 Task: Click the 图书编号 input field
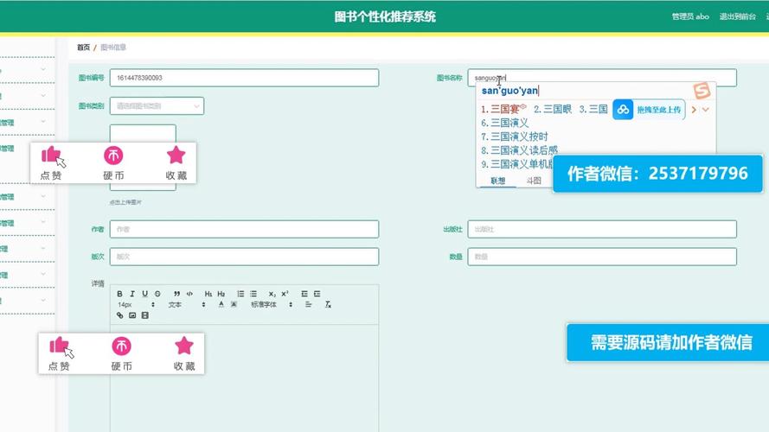pyautogui.click(x=244, y=78)
